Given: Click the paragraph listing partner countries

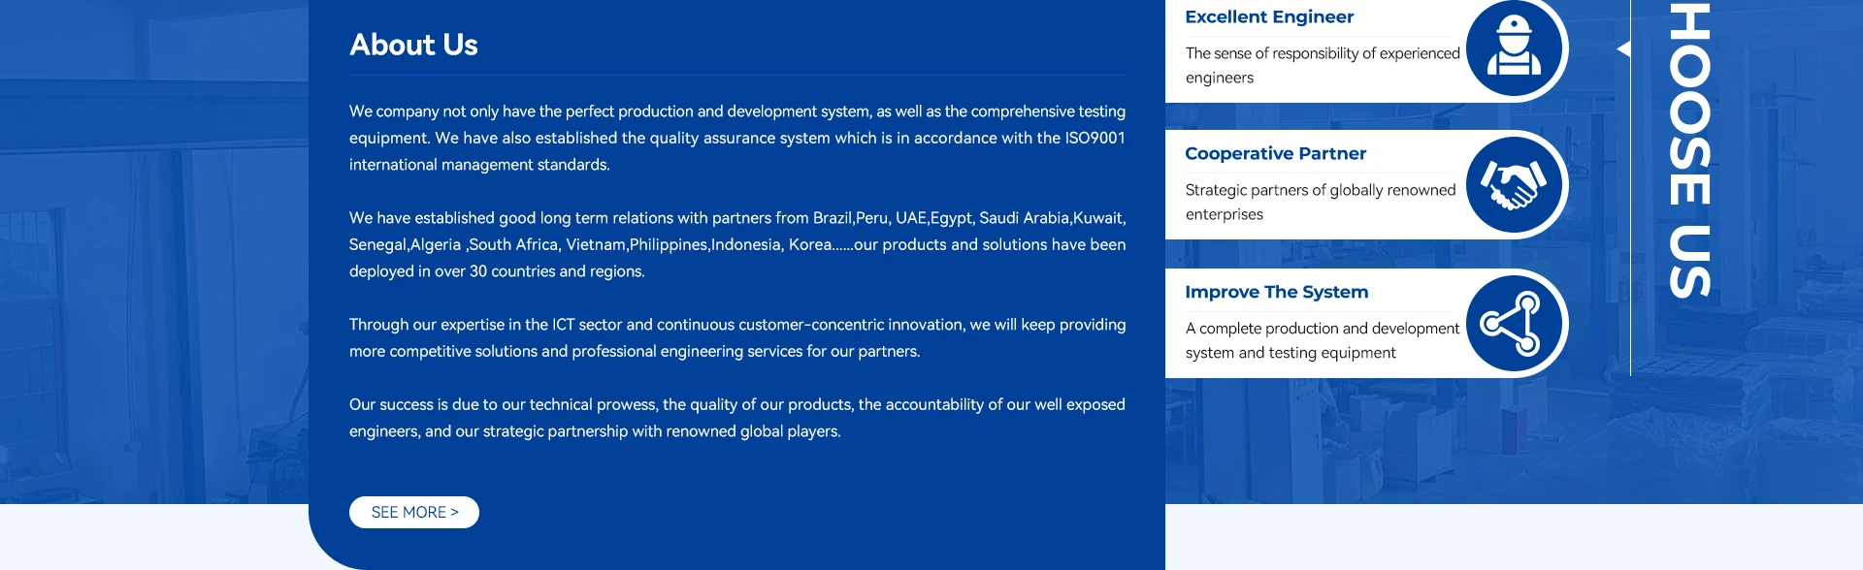Looking at the screenshot, I should (x=737, y=244).
